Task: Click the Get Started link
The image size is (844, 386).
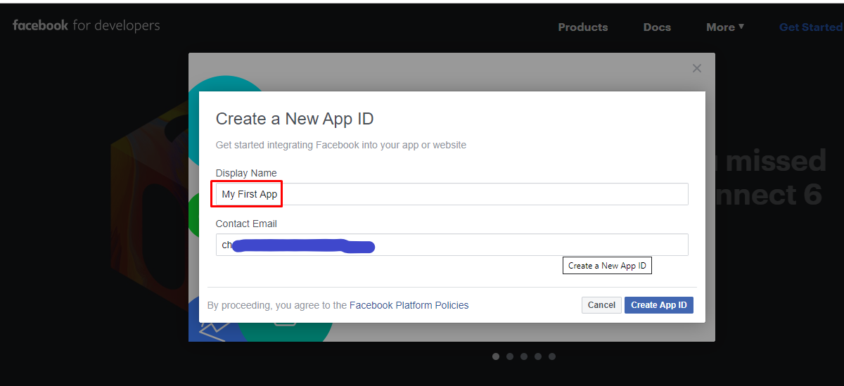Action: click(811, 27)
